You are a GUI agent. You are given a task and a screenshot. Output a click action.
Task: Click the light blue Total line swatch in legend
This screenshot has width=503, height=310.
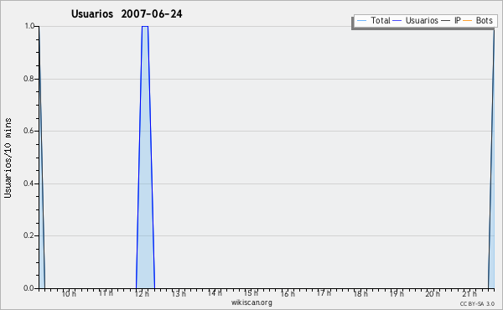361,20
